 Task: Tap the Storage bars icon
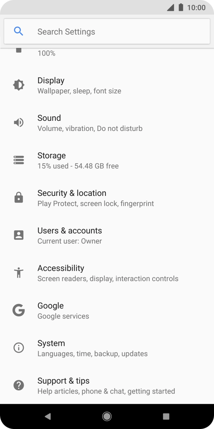coord(19,160)
